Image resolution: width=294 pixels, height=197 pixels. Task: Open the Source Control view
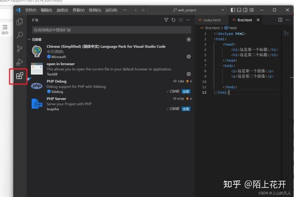point(19,48)
